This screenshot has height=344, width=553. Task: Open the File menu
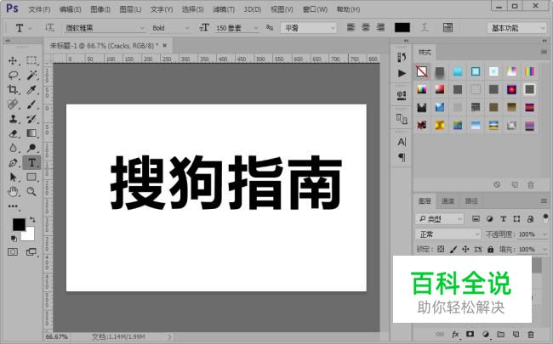pos(39,9)
